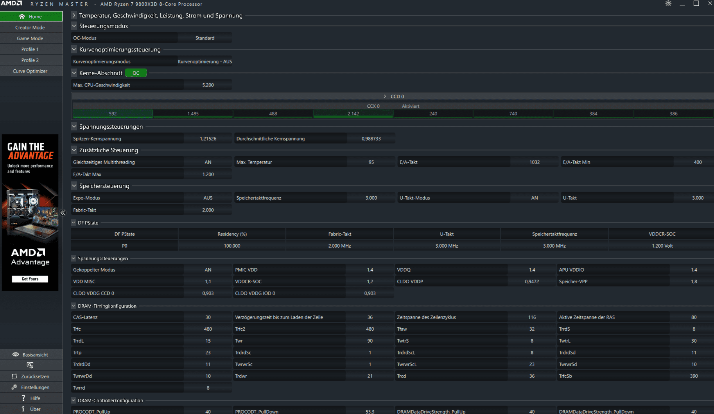Click Max. Temperatur value 95
Image resolution: width=714 pixels, height=414 pixels.
pyautogui.click(x=371, y=162)
